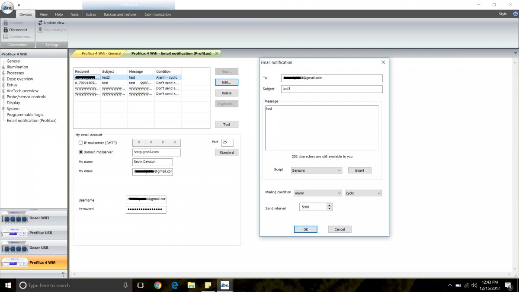Open File Explorer from the taskbar
Screen dimensions: 519x292
coord(191,285)
